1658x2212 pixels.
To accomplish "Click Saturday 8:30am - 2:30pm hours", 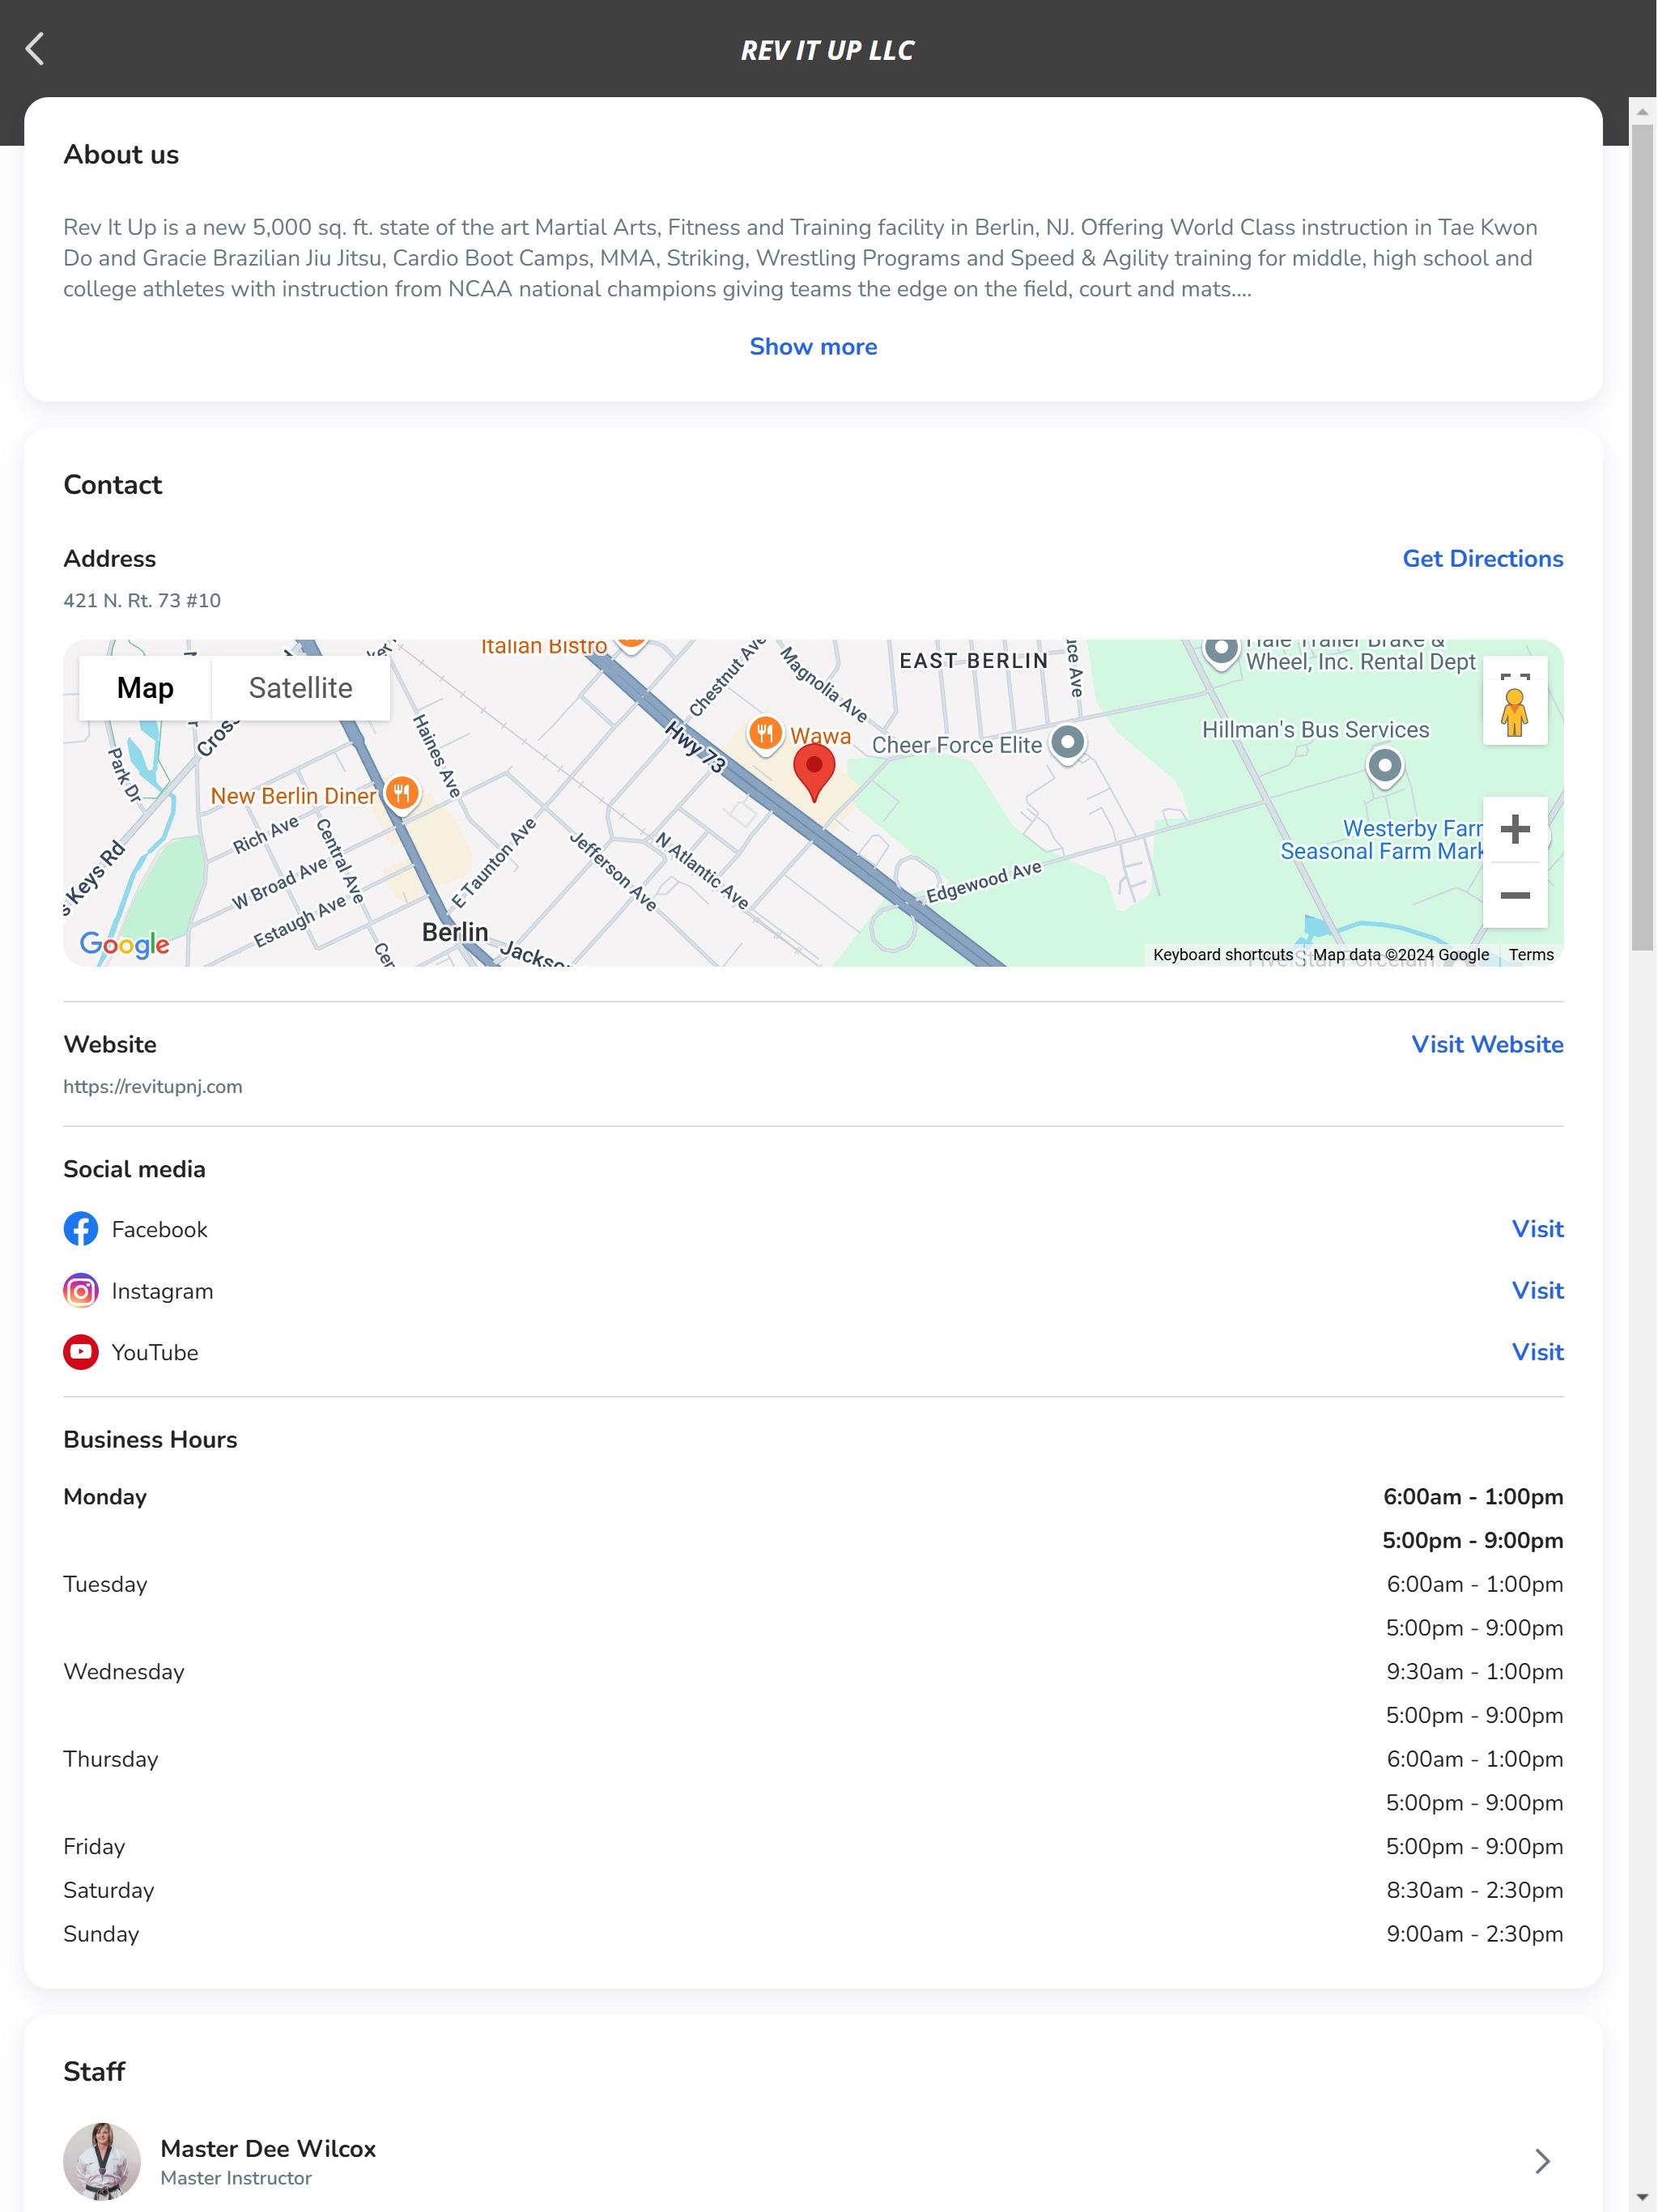I will pos(1474,1890).
